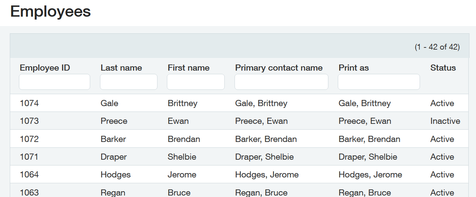476x197 pixels.
Task: Click employee ID 1071
Action: pyautogui.click(x=29, y=157)
